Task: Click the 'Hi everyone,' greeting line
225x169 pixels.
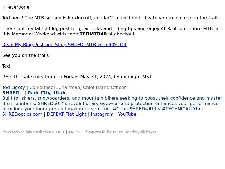Action: pyautogui.click(x=17, y=7)
